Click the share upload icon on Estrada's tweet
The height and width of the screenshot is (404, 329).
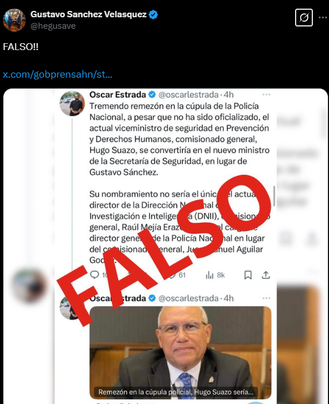point(266,275)
